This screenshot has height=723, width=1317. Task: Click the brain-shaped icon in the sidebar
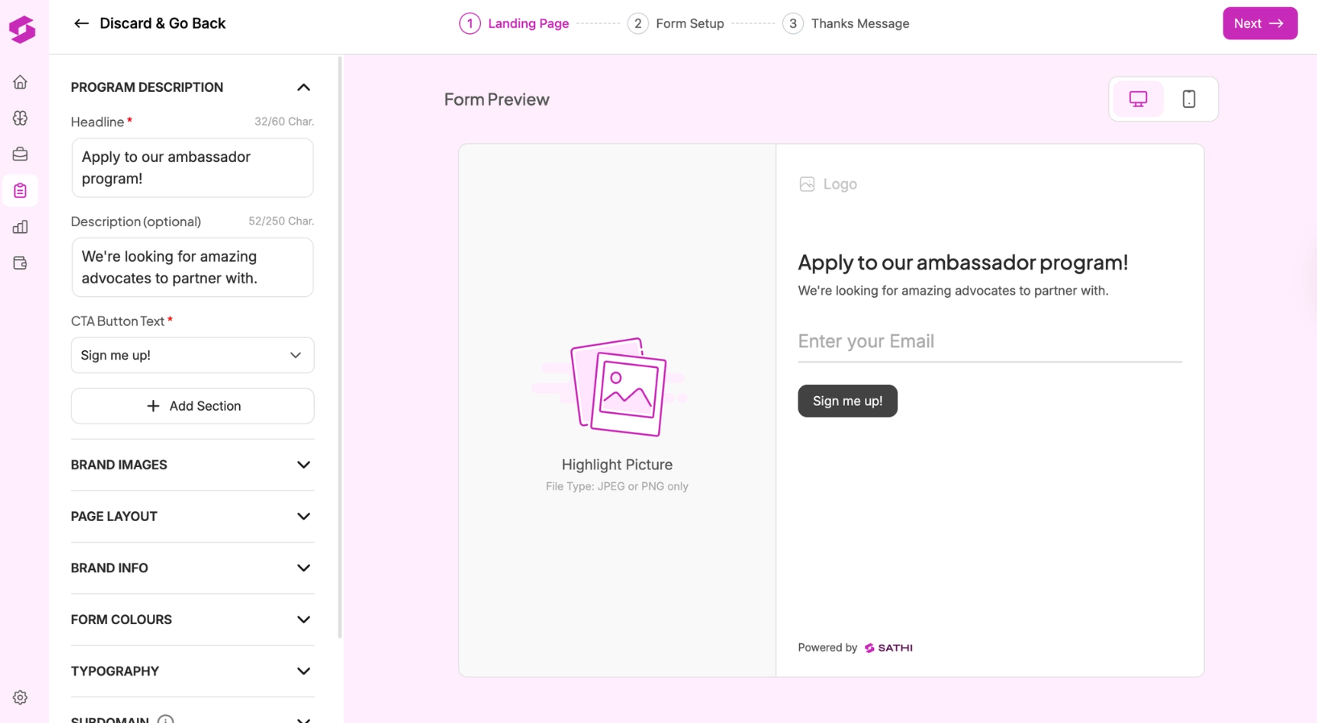point(20,118)
